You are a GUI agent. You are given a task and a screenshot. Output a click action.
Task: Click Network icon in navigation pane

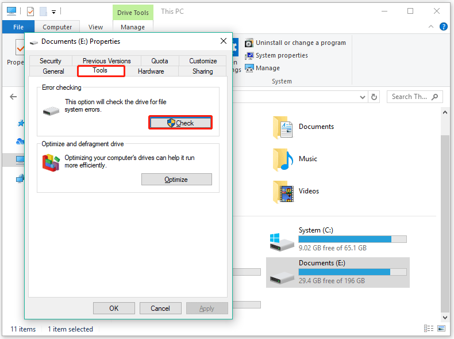pyautogui.click(x=20, y=178)
